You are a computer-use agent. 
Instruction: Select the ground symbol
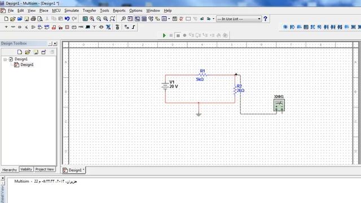(199, 114)
